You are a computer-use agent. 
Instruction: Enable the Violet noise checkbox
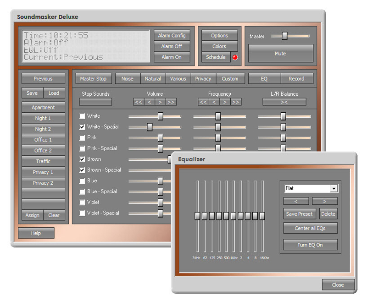82,202
